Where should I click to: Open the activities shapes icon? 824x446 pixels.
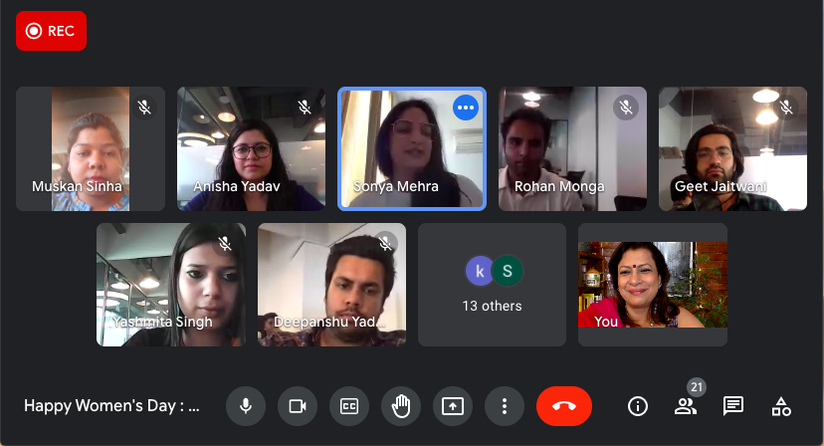pyautogui.click(x=781, y=406)
